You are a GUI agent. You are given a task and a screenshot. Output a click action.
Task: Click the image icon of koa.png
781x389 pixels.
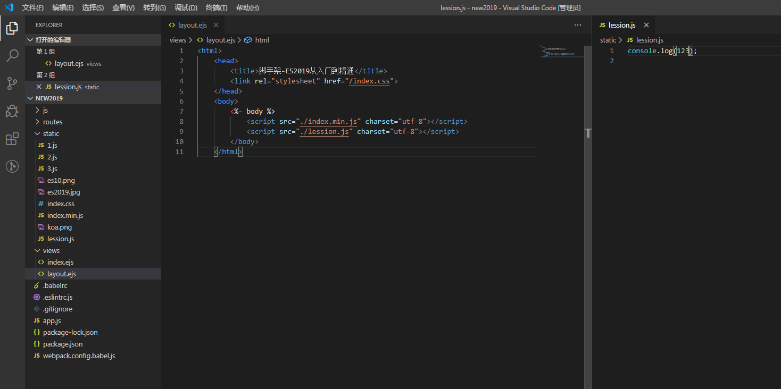(x=41, y=227)
